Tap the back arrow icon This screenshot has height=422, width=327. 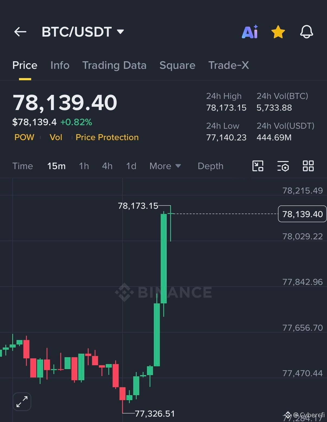(20, 32)
